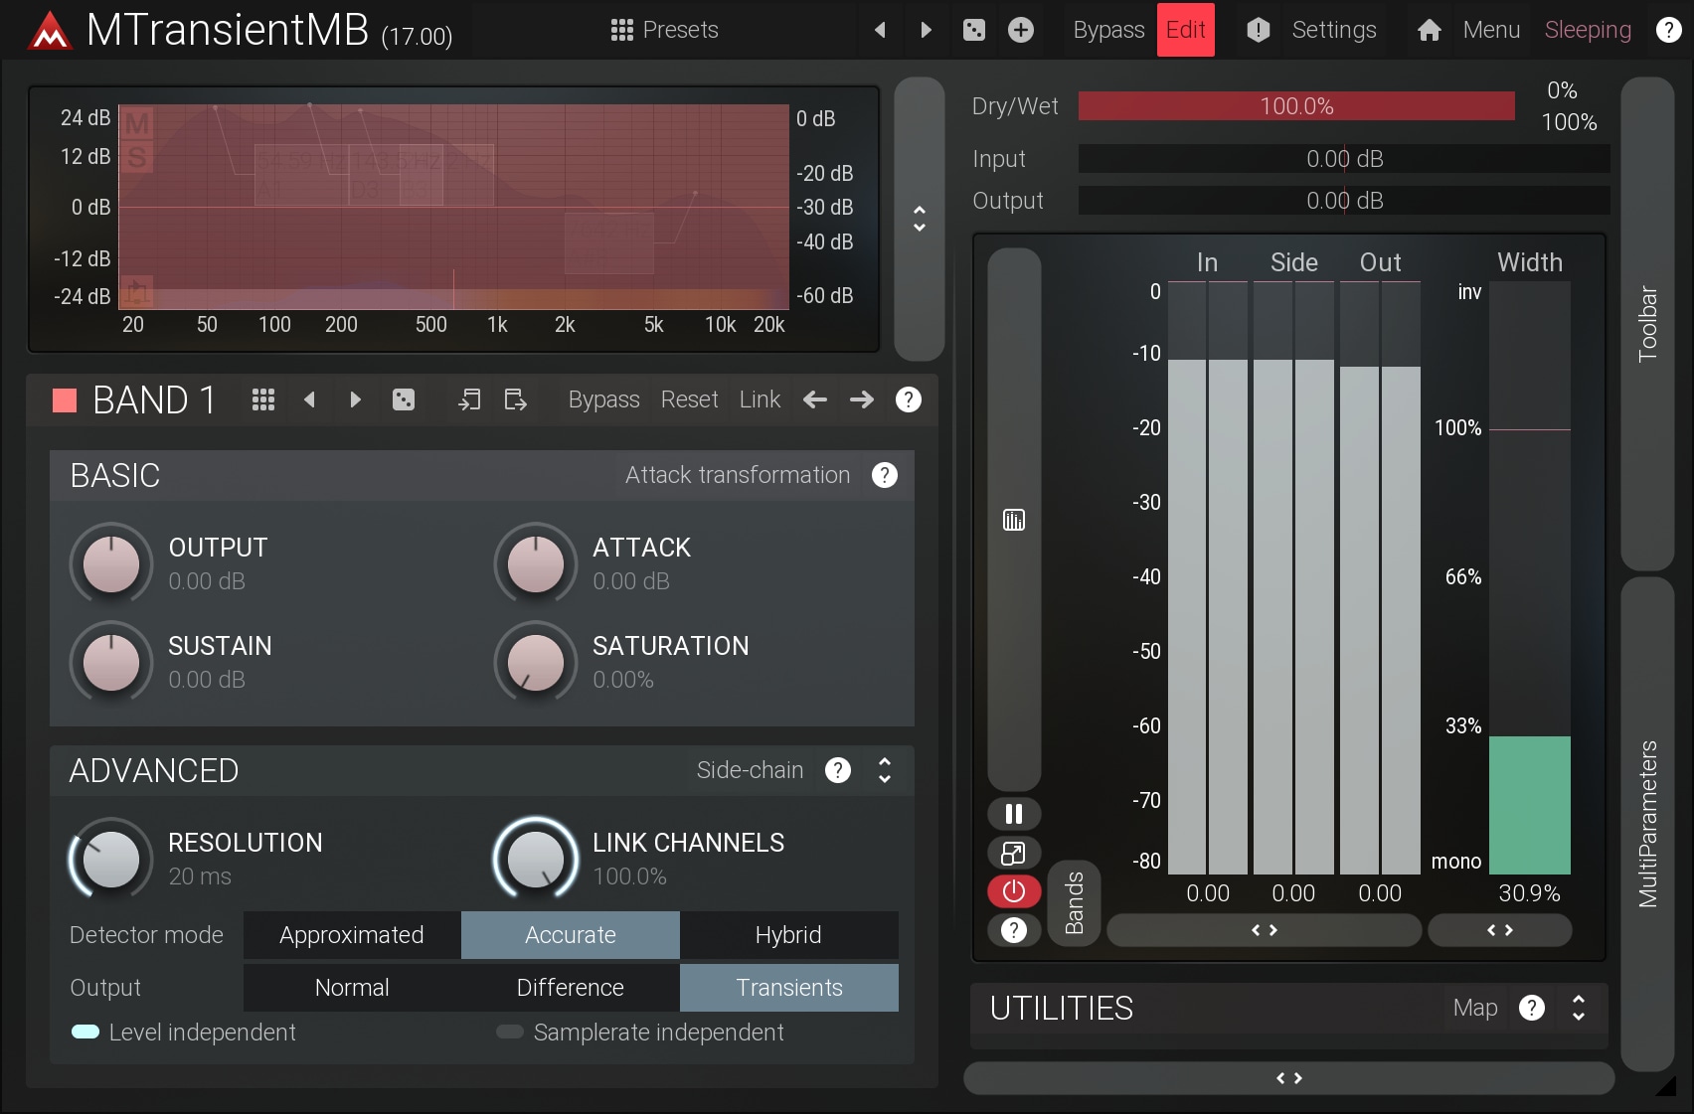Open the Presets menu
Screen dimensions: 1694x1114
tap(664, 30)
